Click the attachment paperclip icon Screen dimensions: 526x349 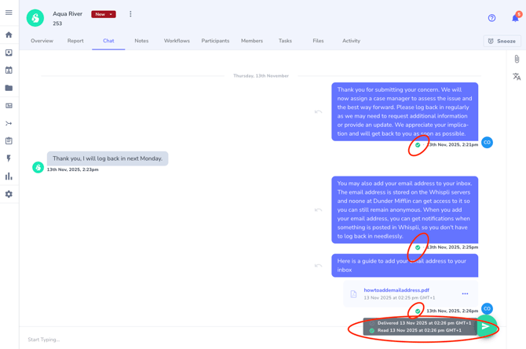click(517, 59)
